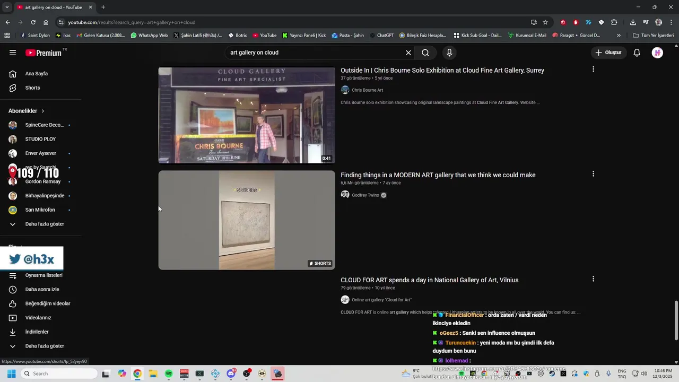Open Tüm Yer İşaretleri bookmarks folder

pyautogui.click(x=653, y=36)
